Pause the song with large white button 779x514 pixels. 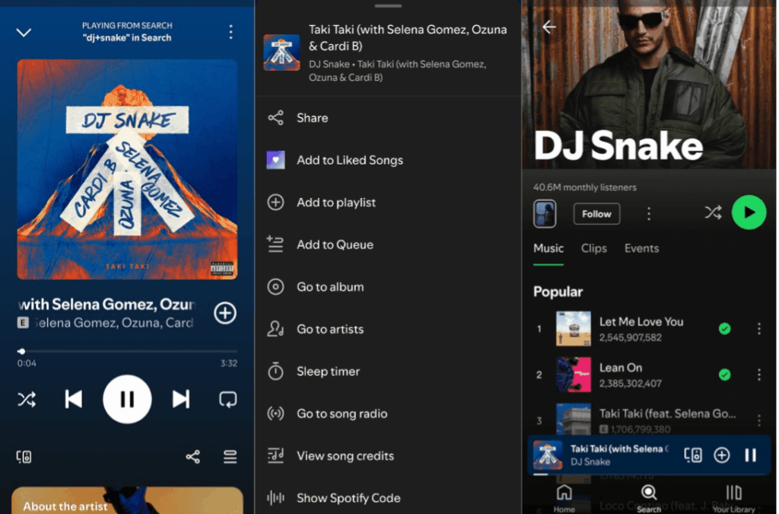127,399
